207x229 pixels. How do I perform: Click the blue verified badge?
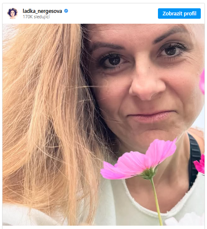click(66, 11)
